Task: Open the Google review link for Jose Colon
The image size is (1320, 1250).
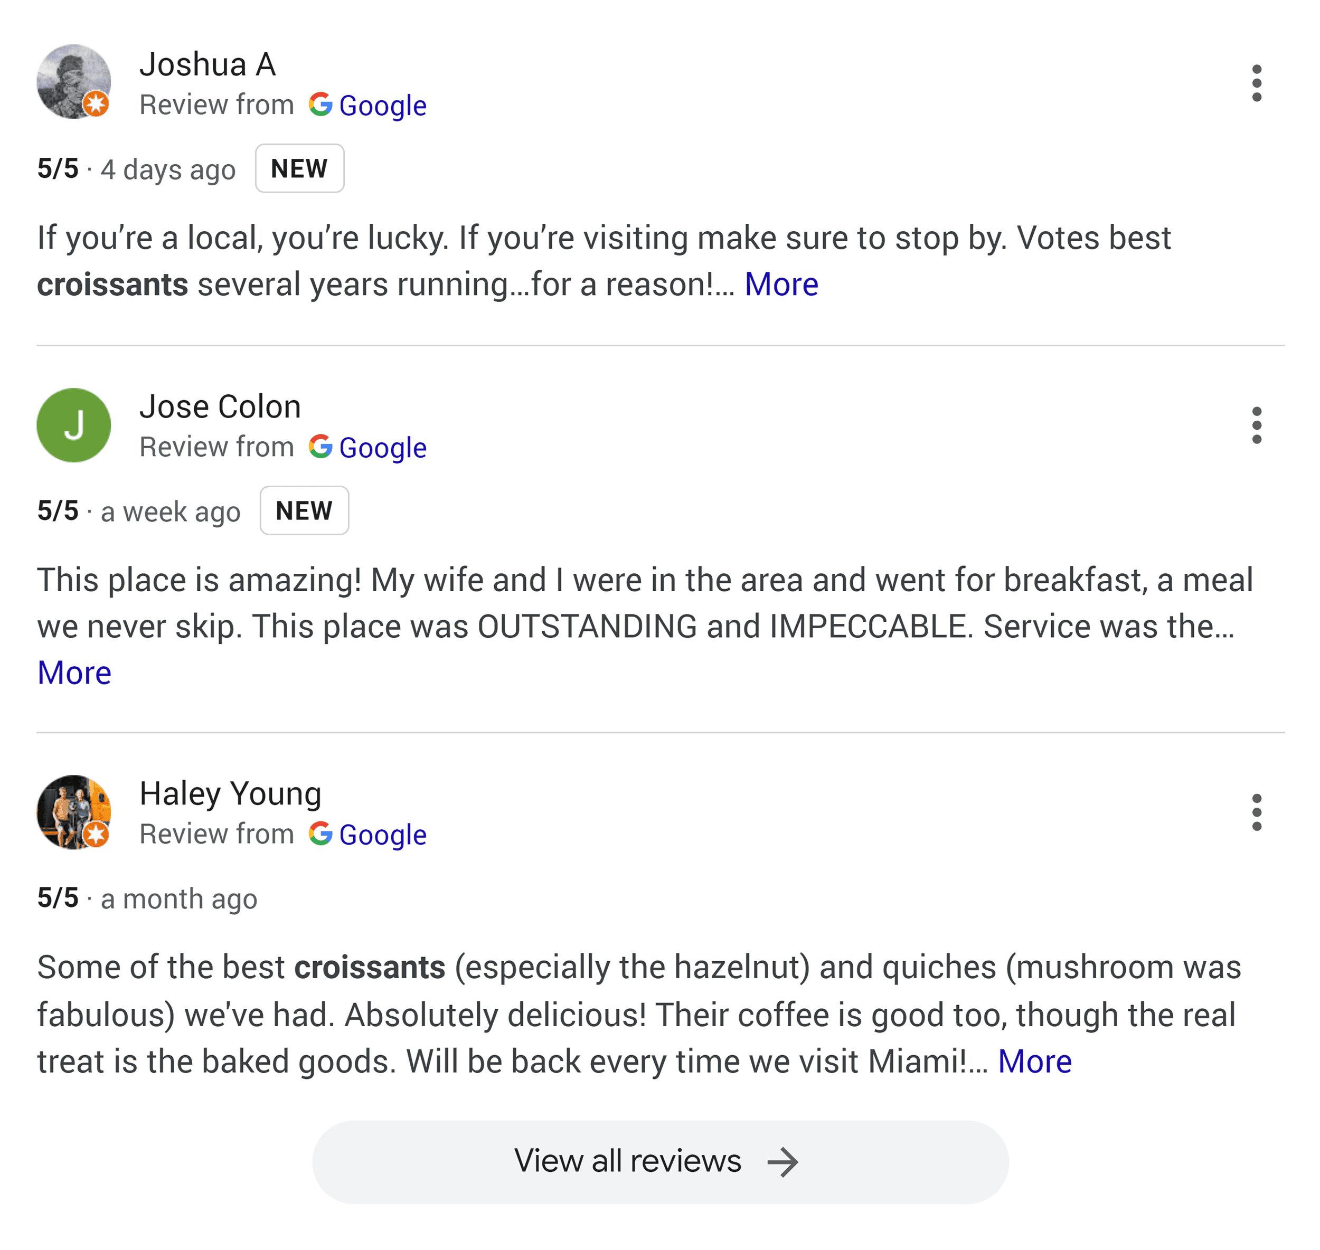Action: 383,447
